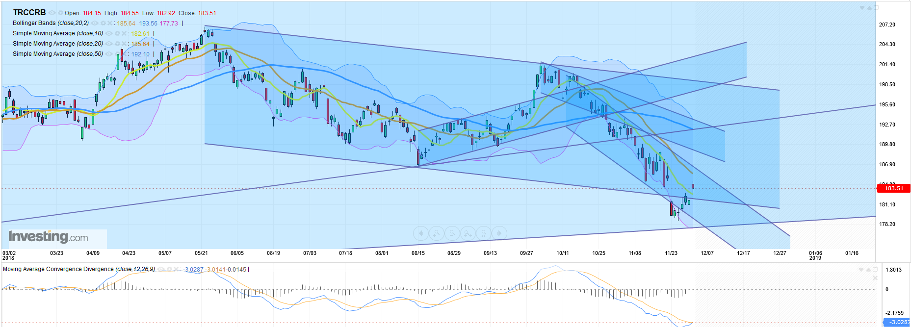Remove Simple Moving Average (close,50)
This screenshot has height=327, width=911.
[x=124, y=54]
